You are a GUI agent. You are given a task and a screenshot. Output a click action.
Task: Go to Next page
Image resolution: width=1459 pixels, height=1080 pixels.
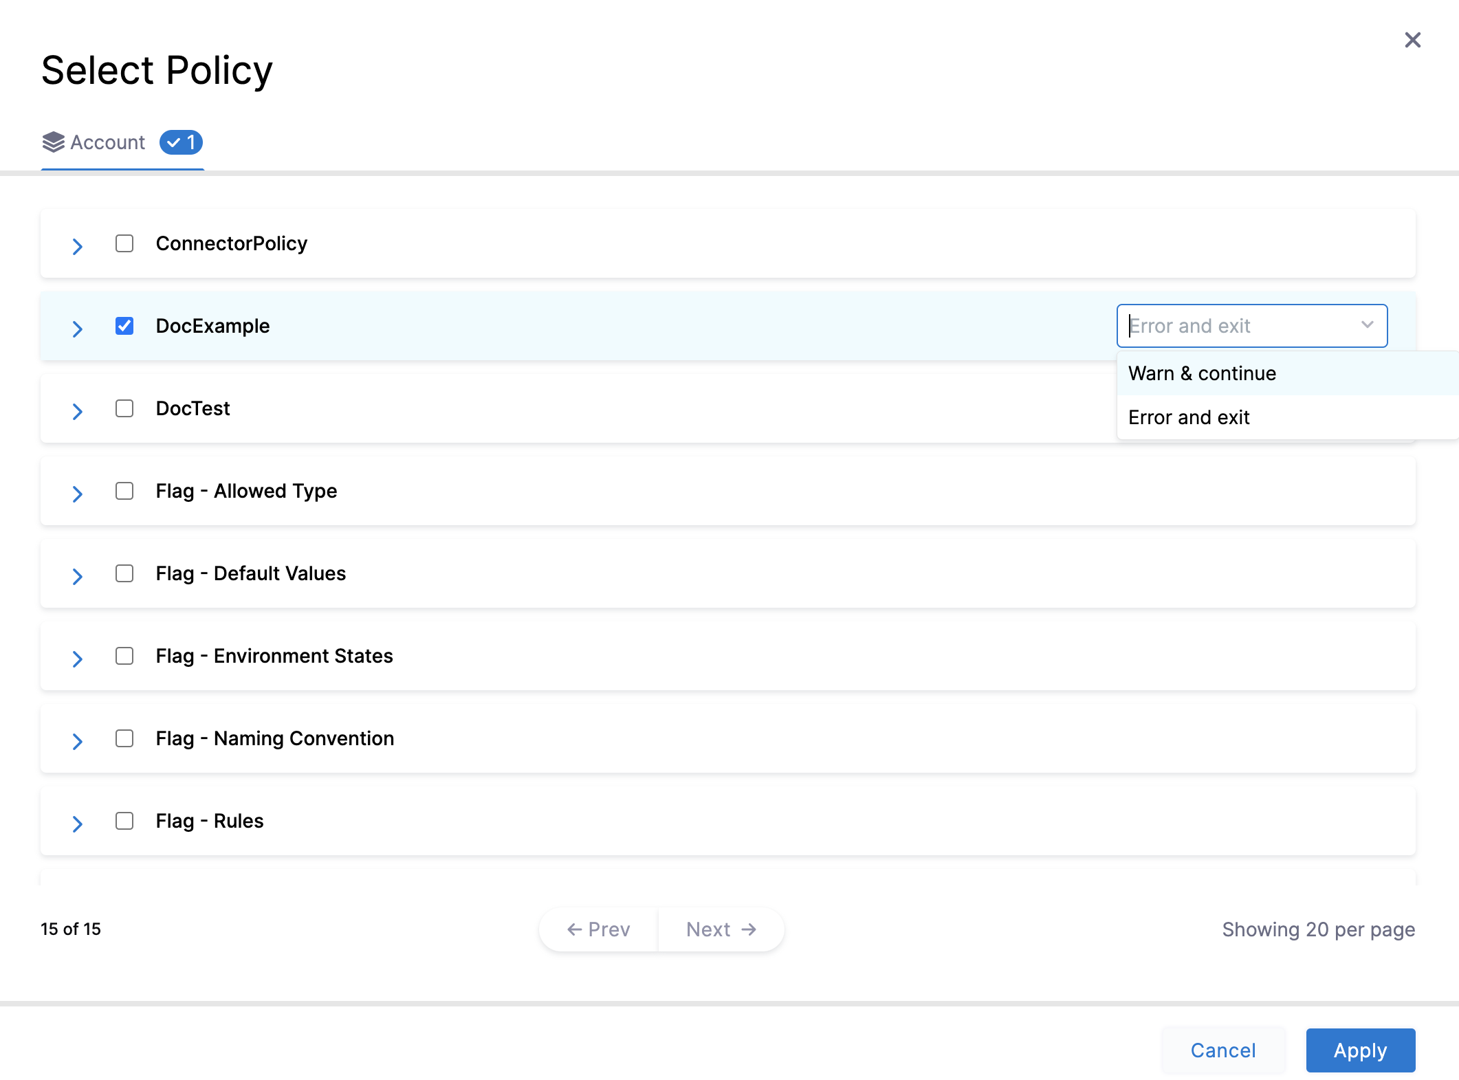[721, 929]
